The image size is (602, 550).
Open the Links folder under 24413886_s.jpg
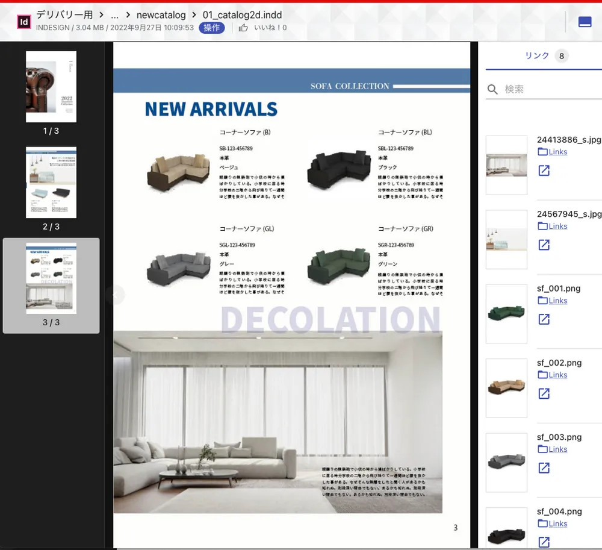point(553,152)
